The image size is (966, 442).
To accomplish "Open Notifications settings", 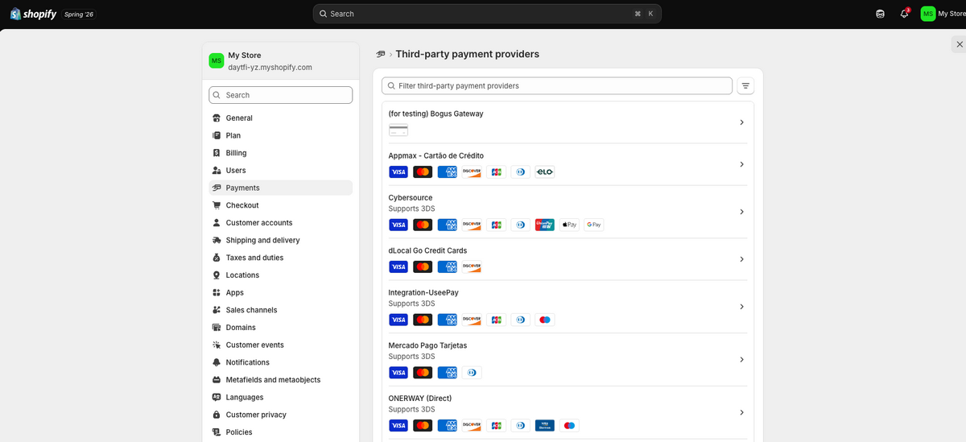I will [281, 362].
